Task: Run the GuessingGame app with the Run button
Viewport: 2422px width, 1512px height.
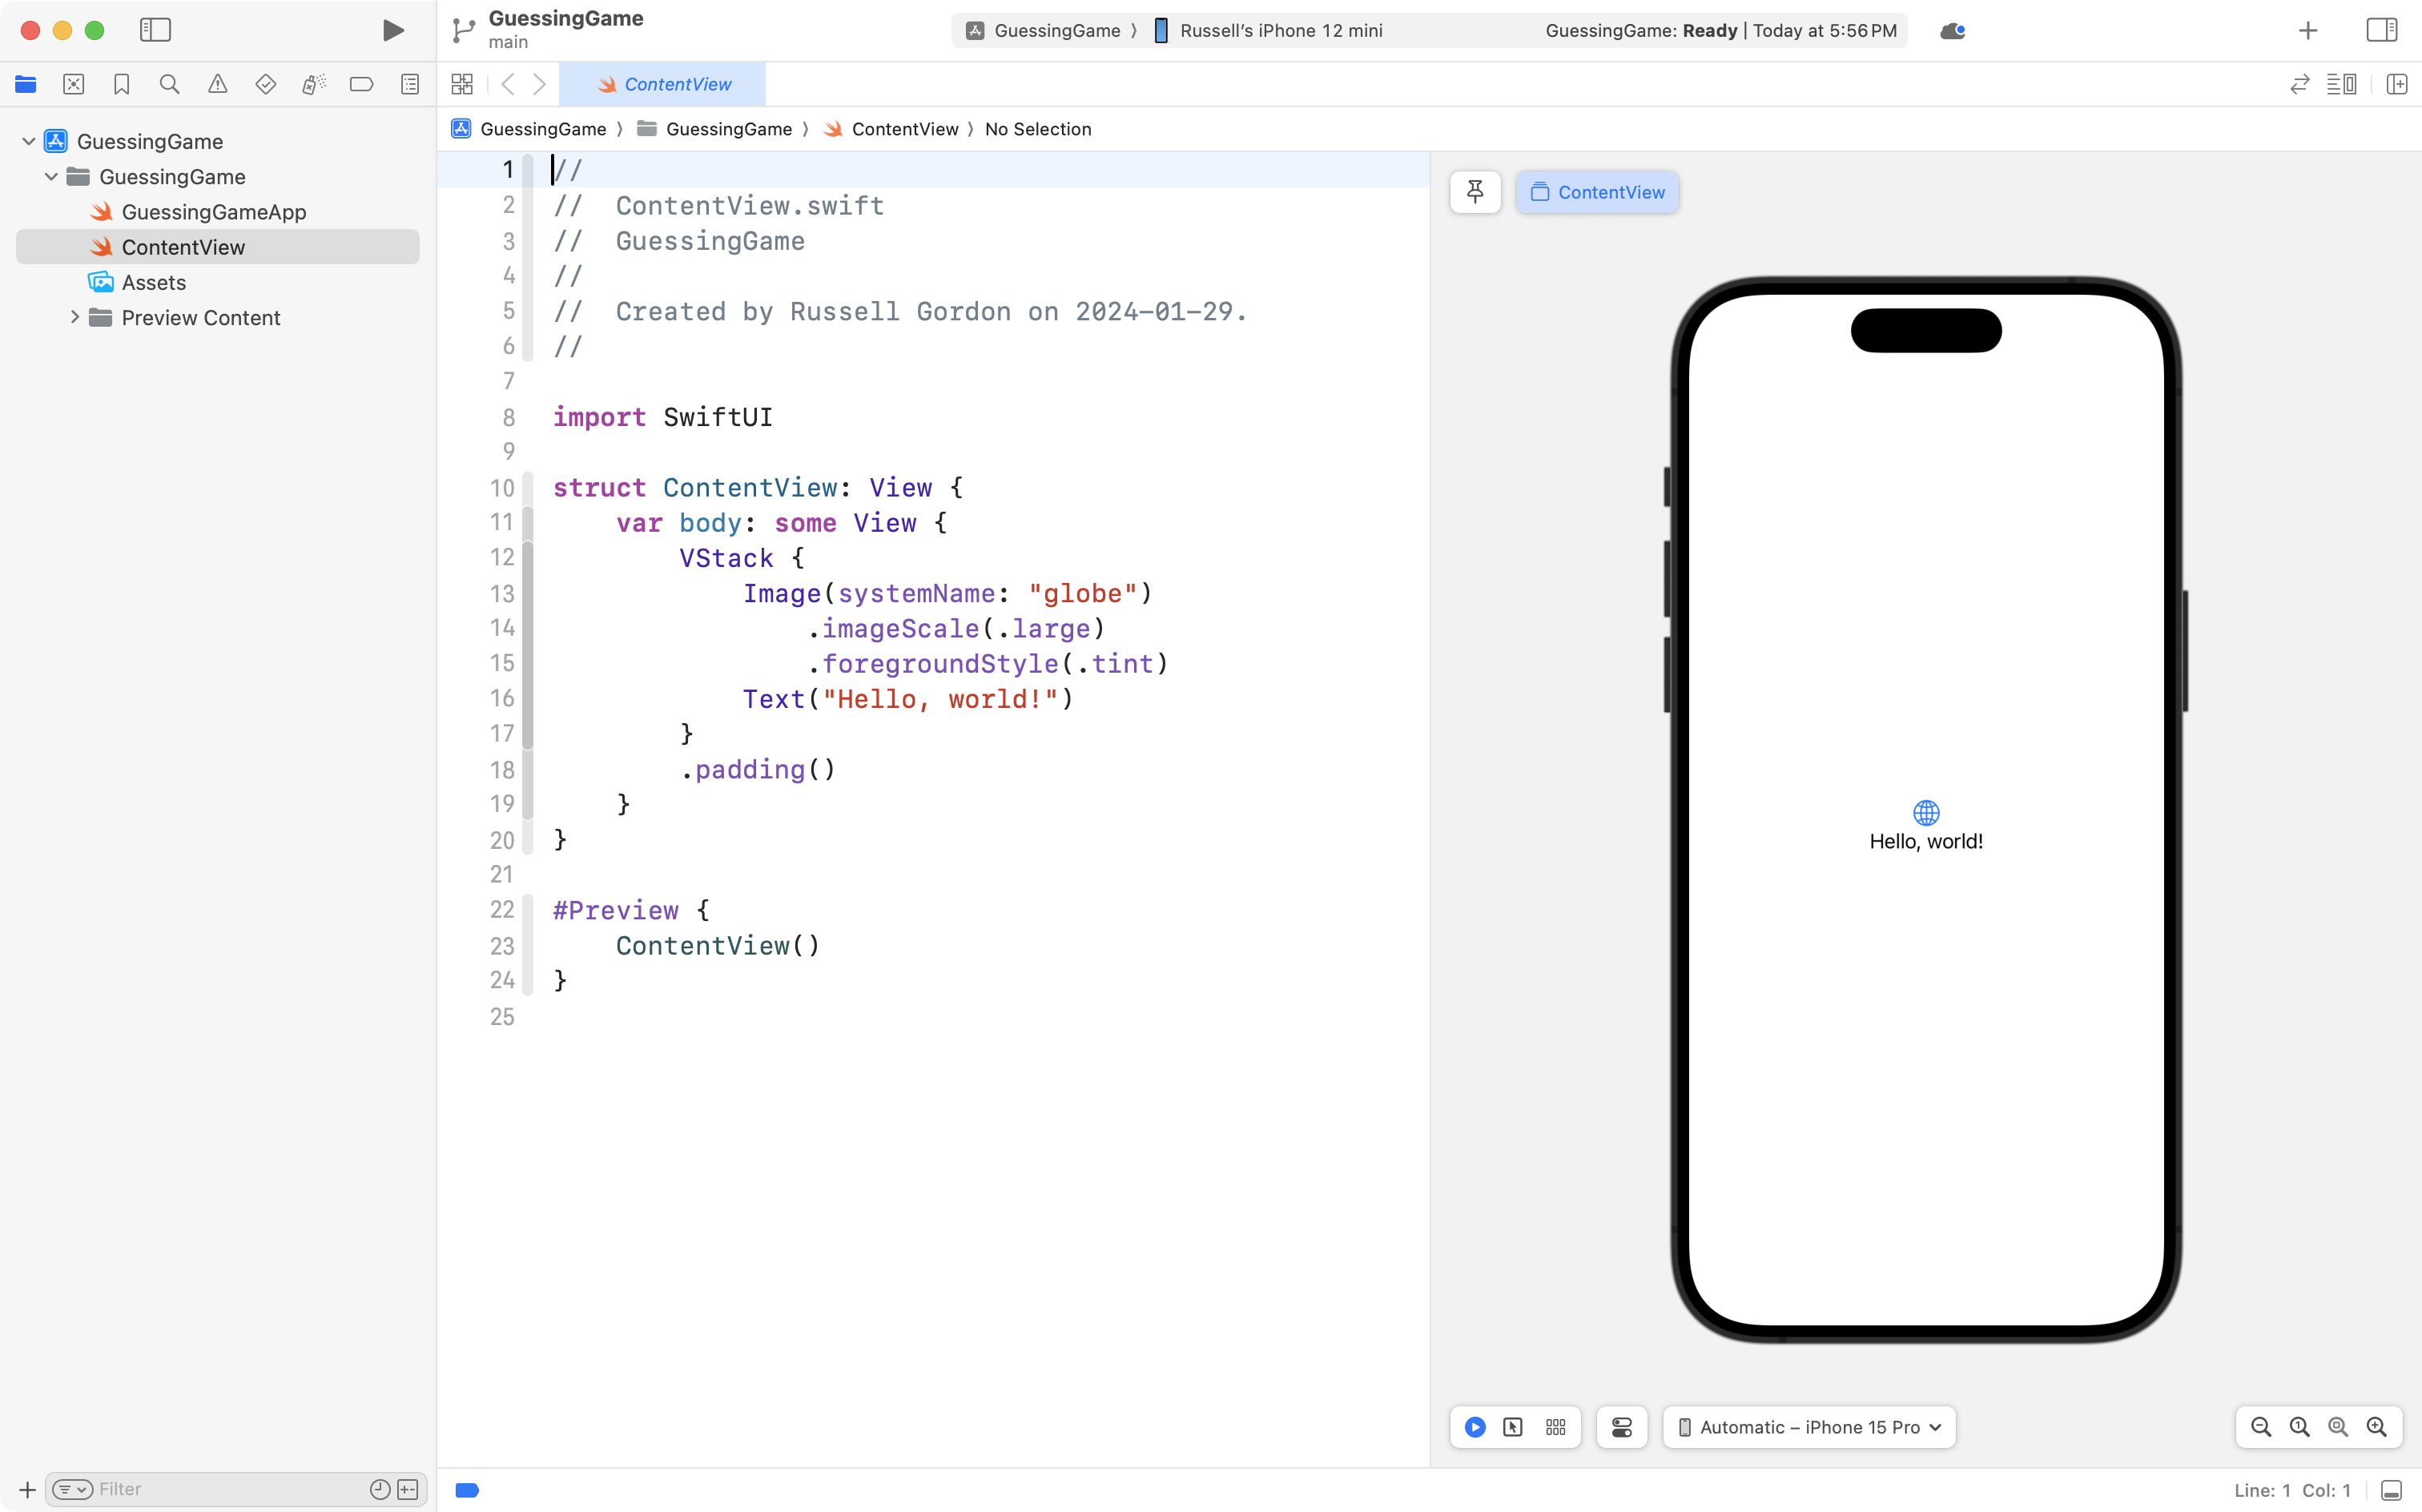Action: 392,30
